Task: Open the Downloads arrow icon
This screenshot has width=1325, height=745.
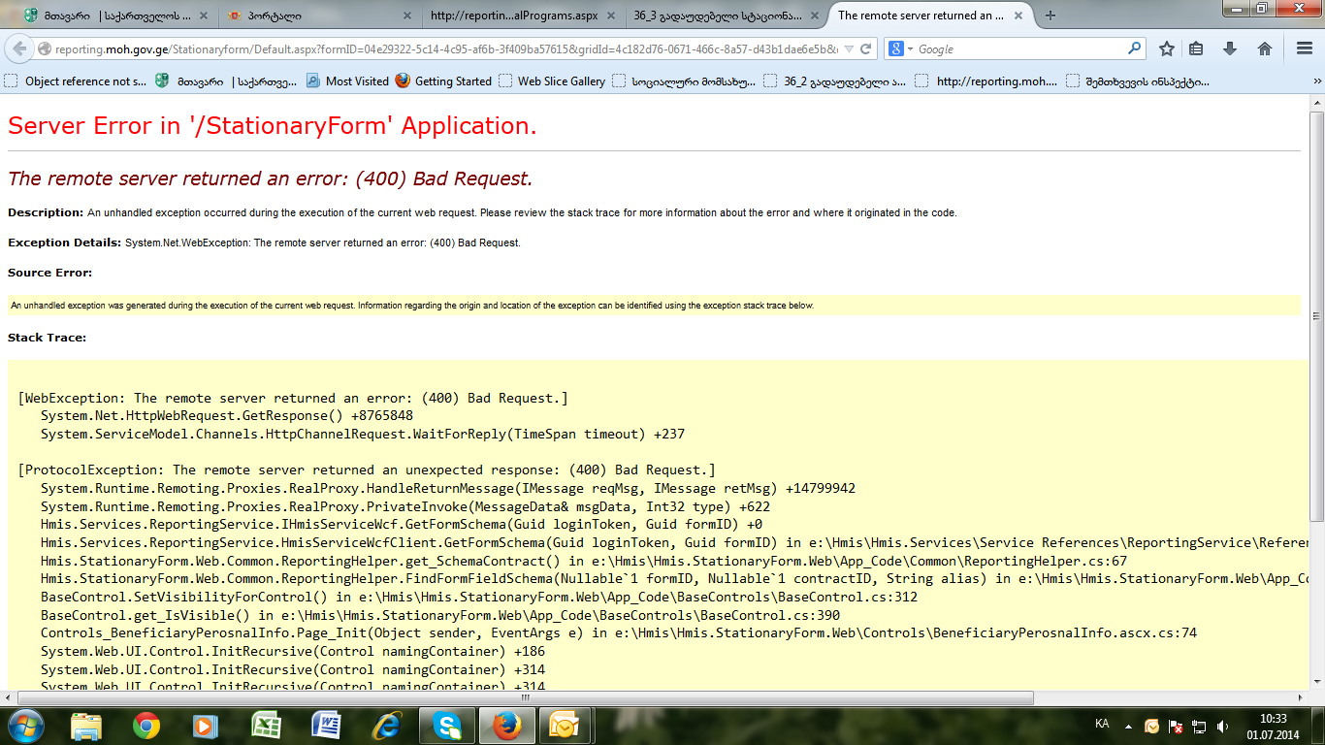Action: [x=1230, y=49]
